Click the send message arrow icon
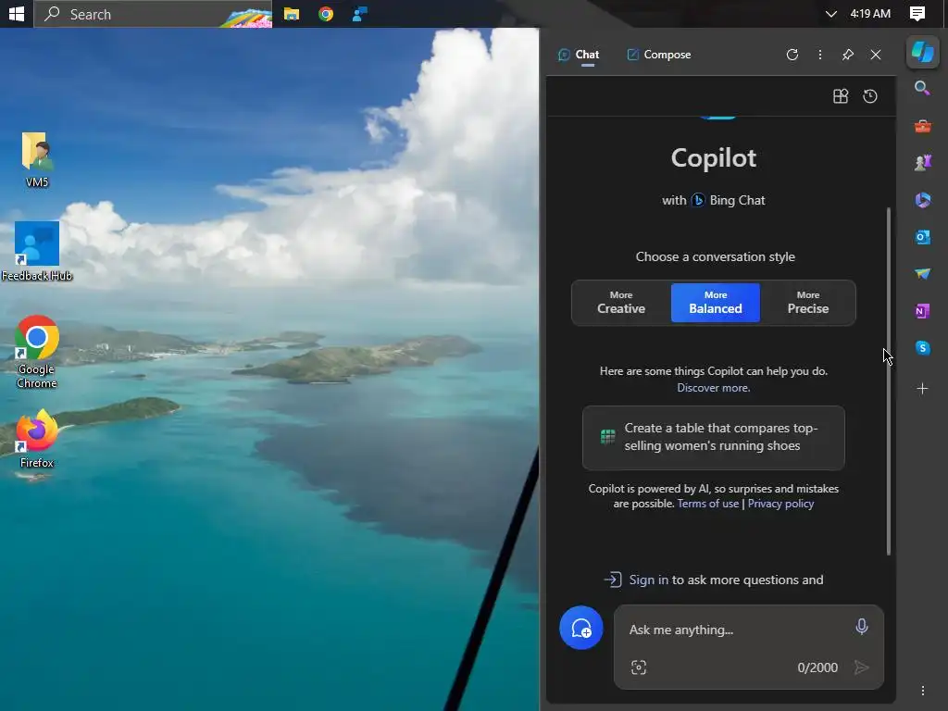The height and width of the screenshot is (711, 948). pos(862,667)
